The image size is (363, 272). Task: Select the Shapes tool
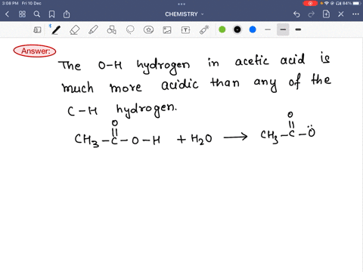111,30
